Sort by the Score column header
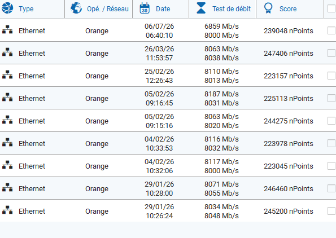Screen dimensions: 336x238 pos(288,9)
